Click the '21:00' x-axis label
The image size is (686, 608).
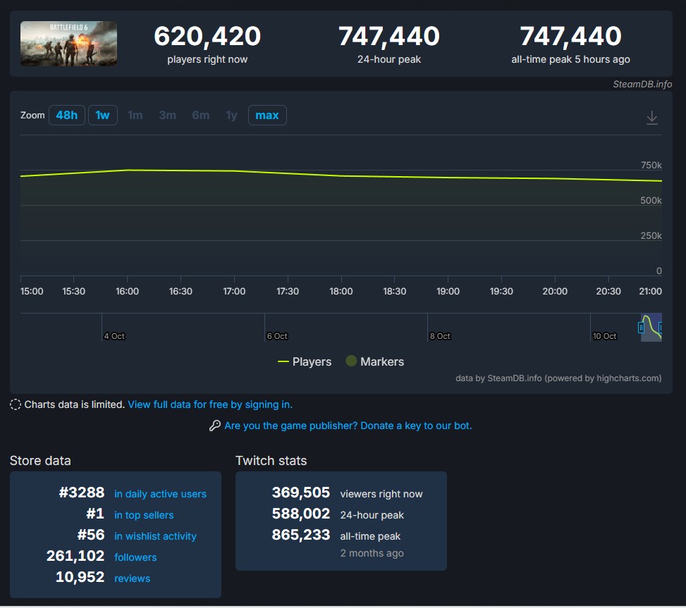click(x=650, y=291)
